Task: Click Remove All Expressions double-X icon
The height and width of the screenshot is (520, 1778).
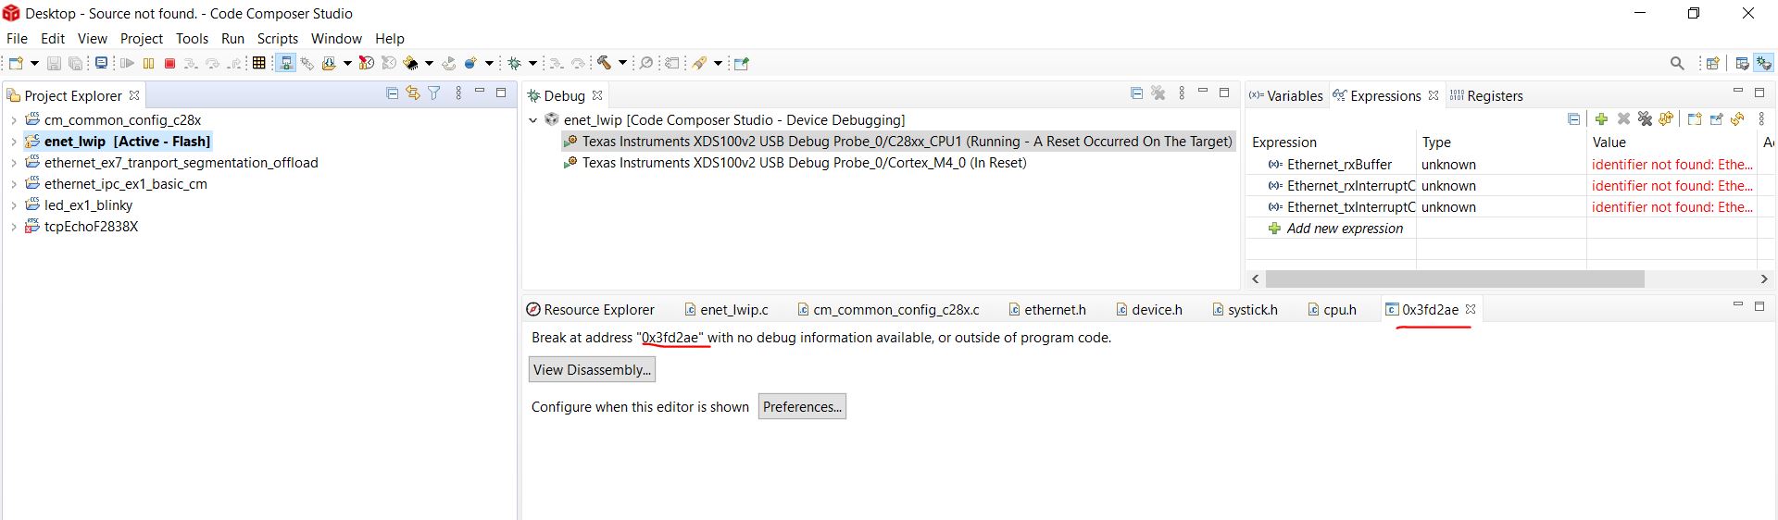Action: tap(1645, 118)
